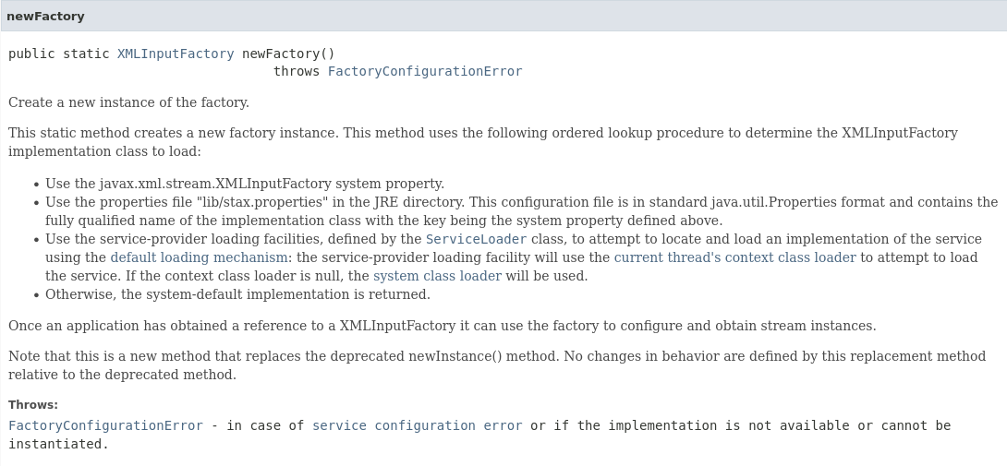Click the public static keywords in signature
1007x466 pixels.
click(59, 54)
